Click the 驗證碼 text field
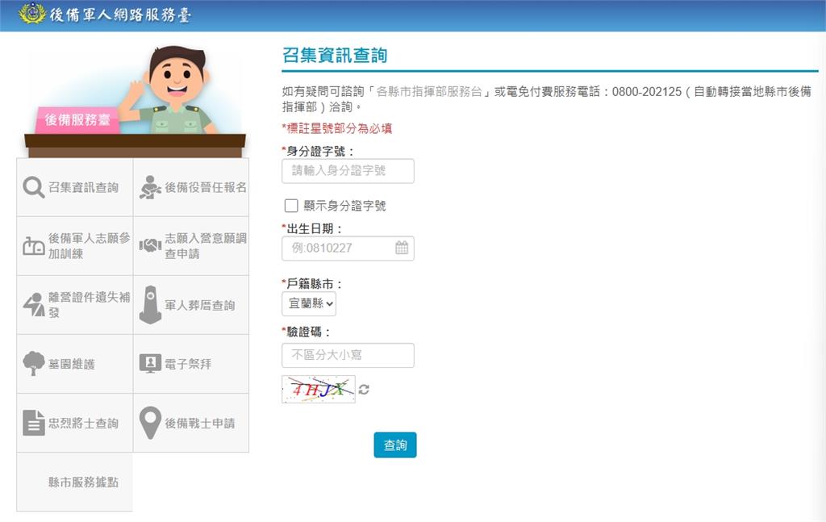Viewport: 826px width, 522px height. point(348,355)
